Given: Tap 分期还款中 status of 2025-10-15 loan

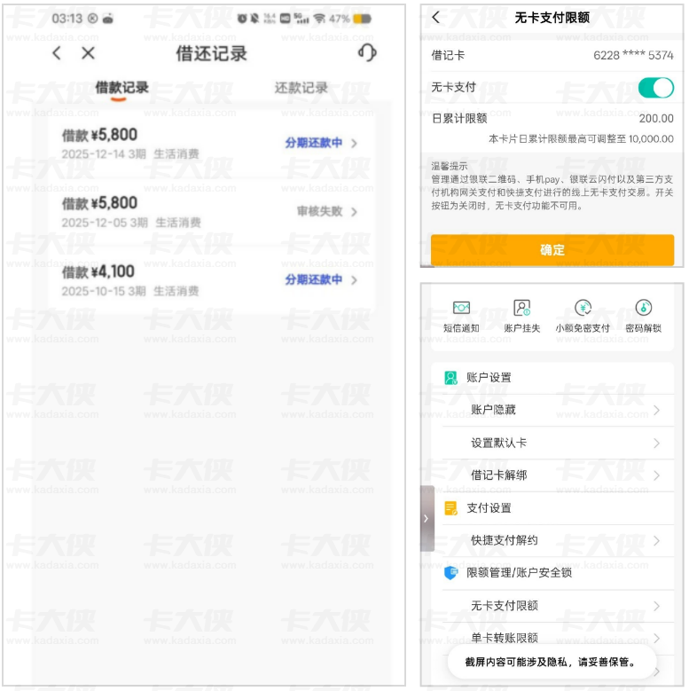Looking at the screenshot, I should click(x=314, y=279).
